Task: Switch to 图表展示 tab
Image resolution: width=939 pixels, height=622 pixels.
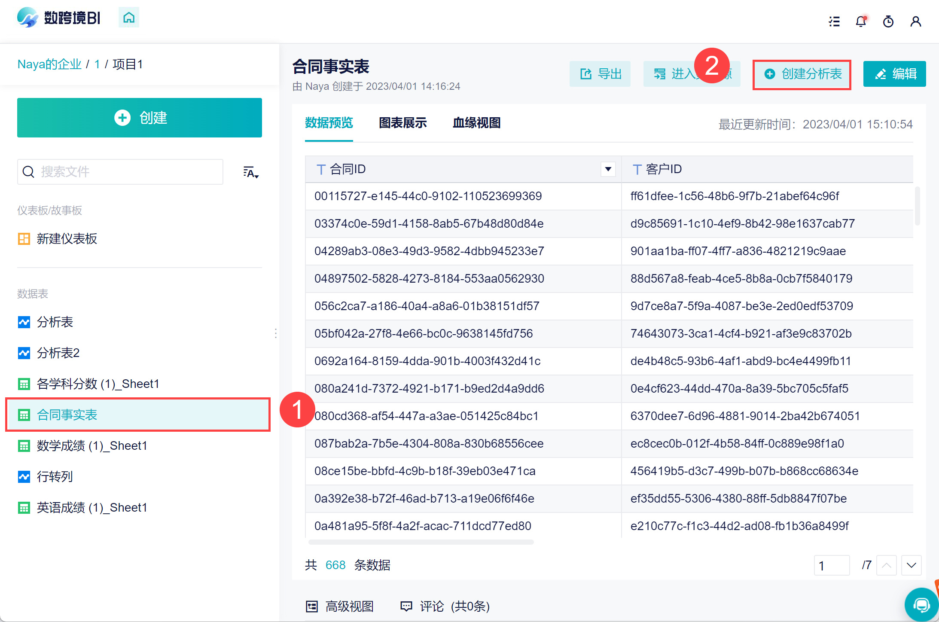Action: pos(402,123)
